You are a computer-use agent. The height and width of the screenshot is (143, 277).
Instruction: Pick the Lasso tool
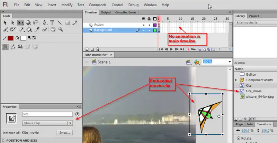click(36, 22)
